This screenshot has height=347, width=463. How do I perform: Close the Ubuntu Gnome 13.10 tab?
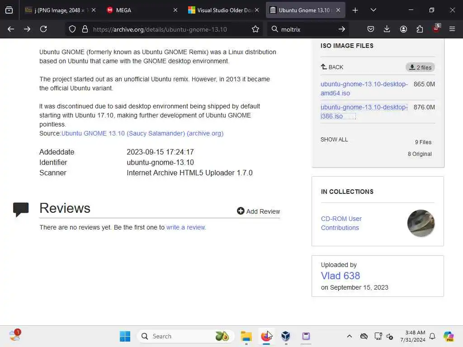point(338,10)
